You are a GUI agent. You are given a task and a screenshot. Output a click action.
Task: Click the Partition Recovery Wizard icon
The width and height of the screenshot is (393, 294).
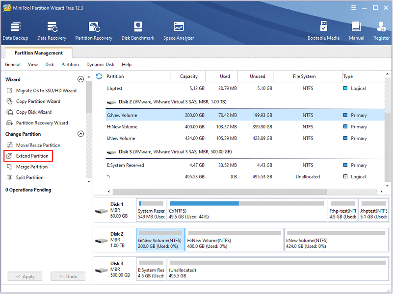coord(9,123)
